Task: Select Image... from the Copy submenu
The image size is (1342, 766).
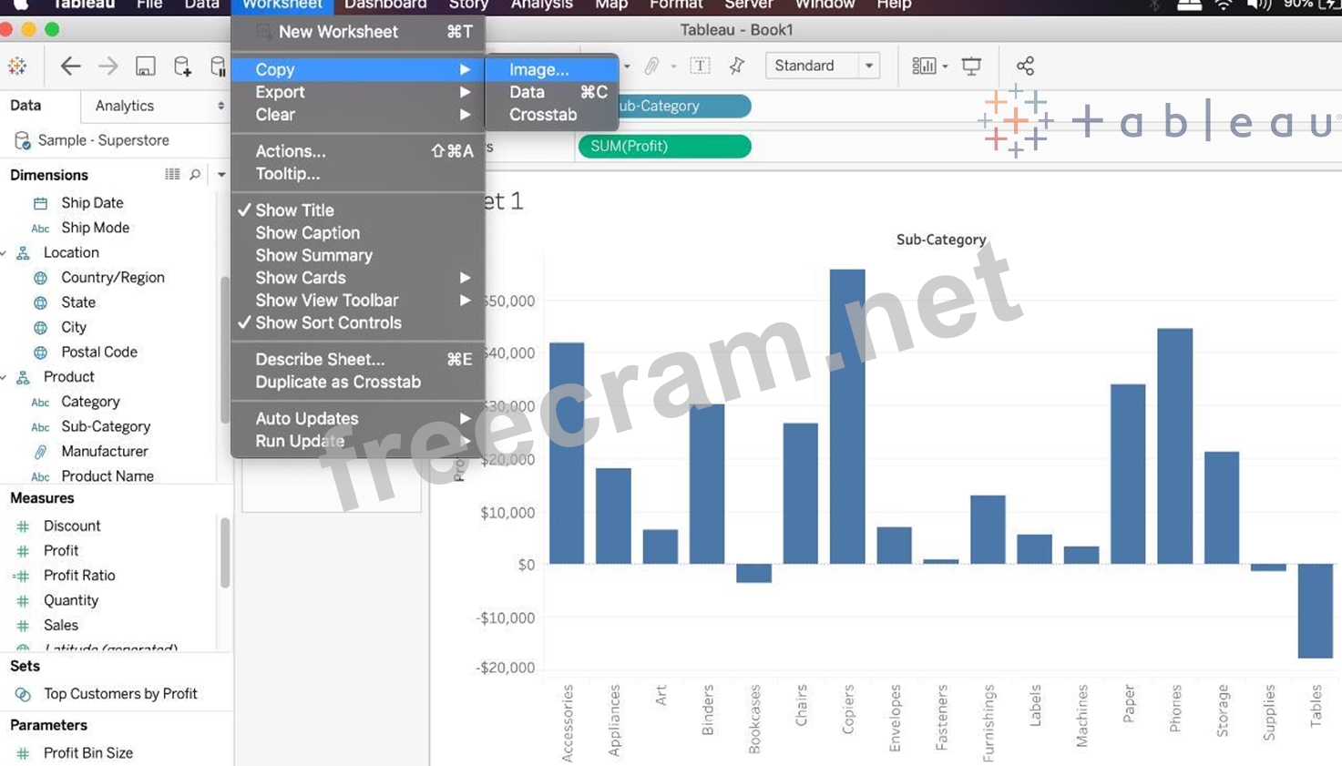Action: coord(538,69)
